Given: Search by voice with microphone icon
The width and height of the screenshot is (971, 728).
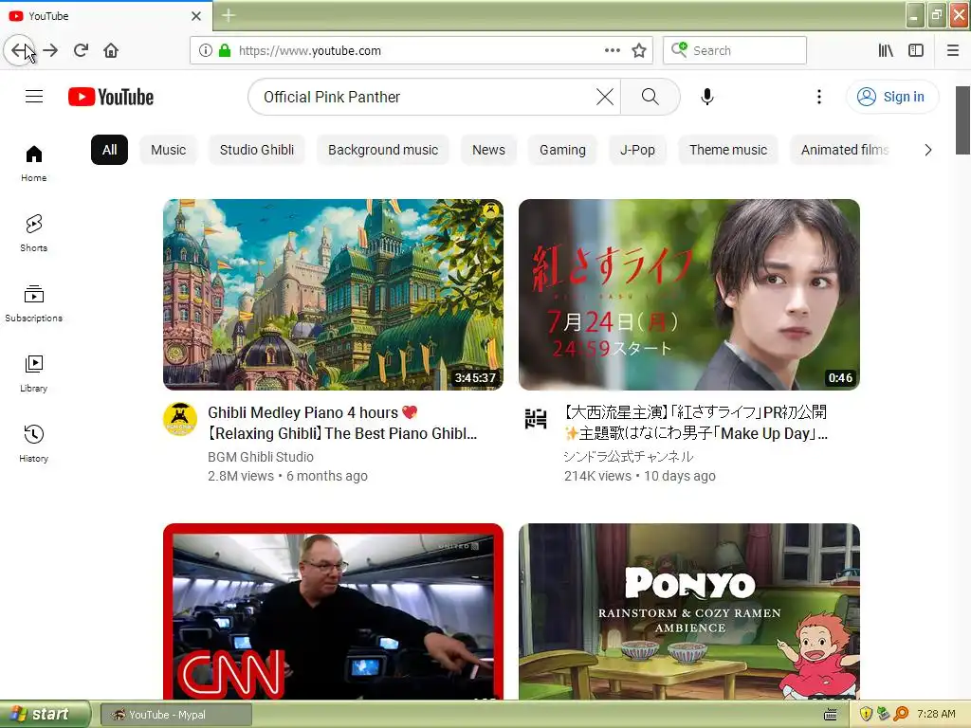Looking at the screenshot, I should 707,97.
